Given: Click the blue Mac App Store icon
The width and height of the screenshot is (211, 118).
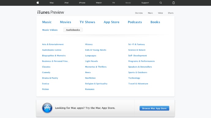Looking at the screenshot, I should 47,108.
